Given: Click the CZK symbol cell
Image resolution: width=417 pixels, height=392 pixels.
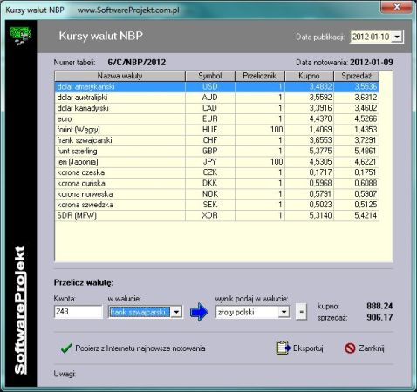Looking at the screenshot, I should 210,172.
